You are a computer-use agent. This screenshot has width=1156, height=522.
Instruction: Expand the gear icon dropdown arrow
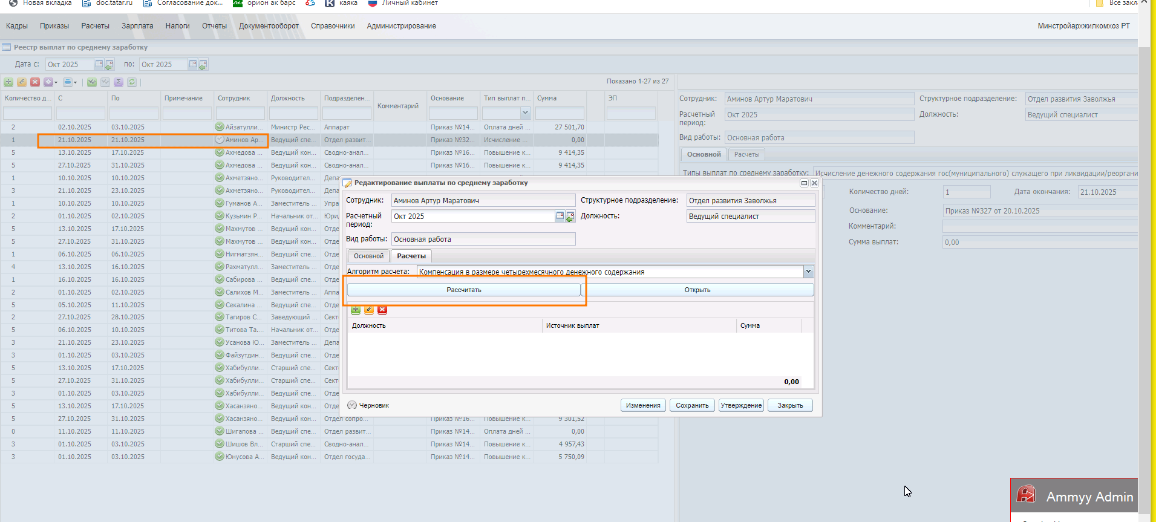[x=56, y=82]
